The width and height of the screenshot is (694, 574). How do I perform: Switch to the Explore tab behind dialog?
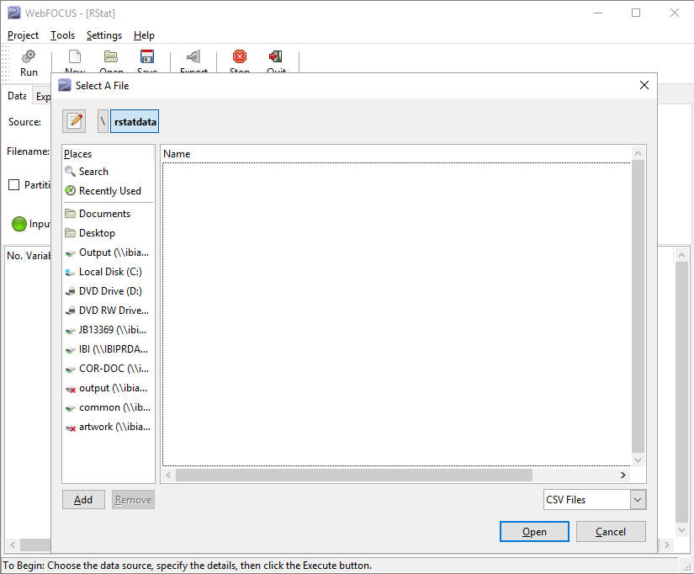point(43,97)
